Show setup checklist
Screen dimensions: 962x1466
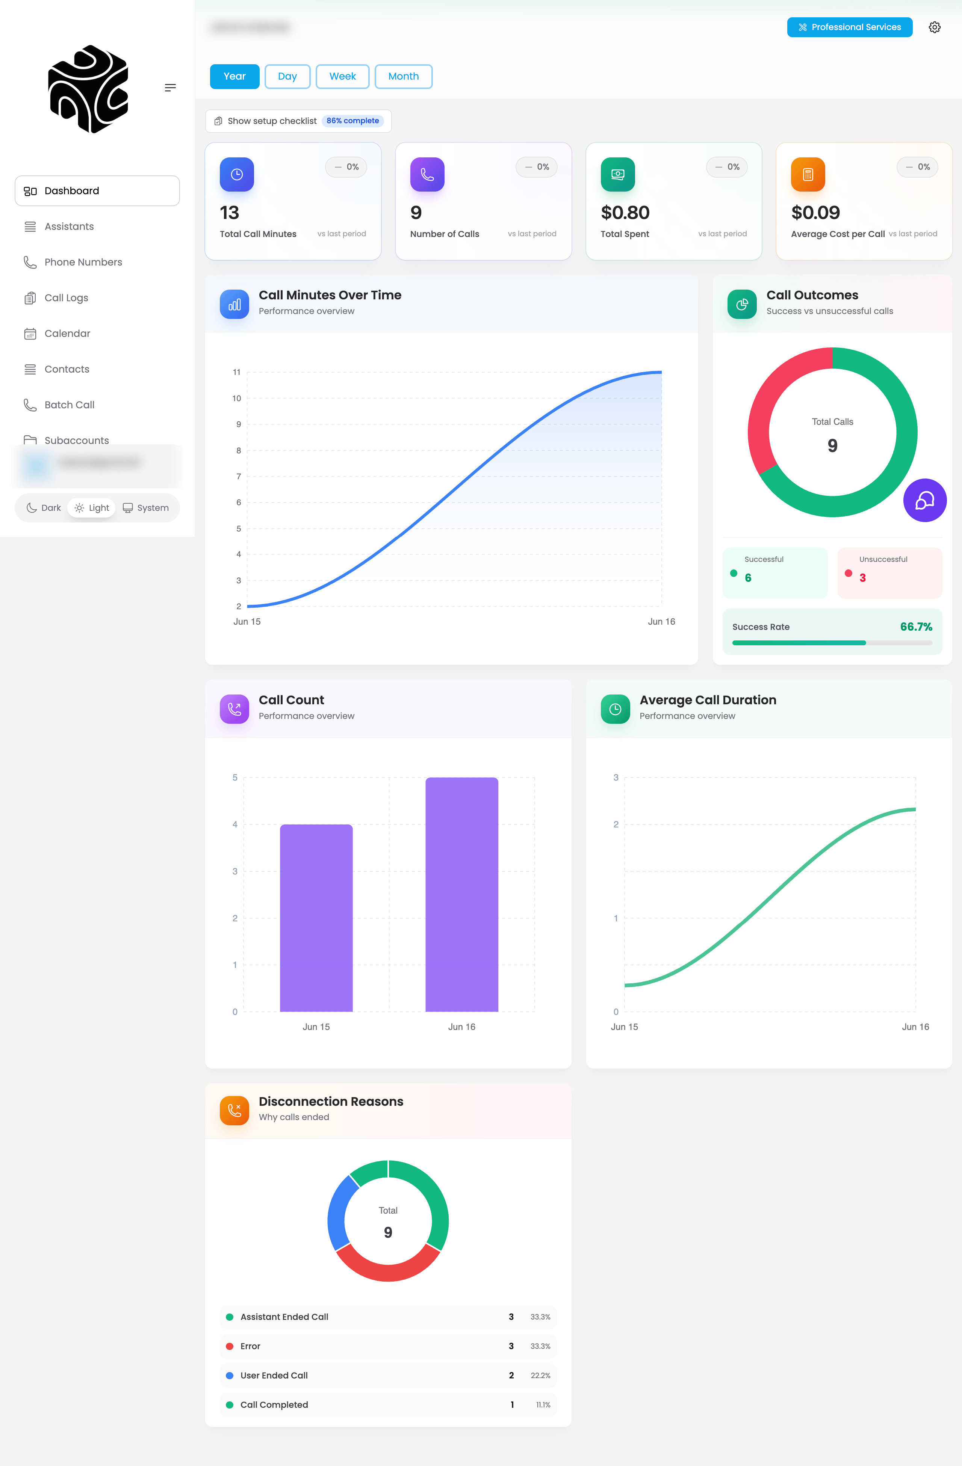298,121
